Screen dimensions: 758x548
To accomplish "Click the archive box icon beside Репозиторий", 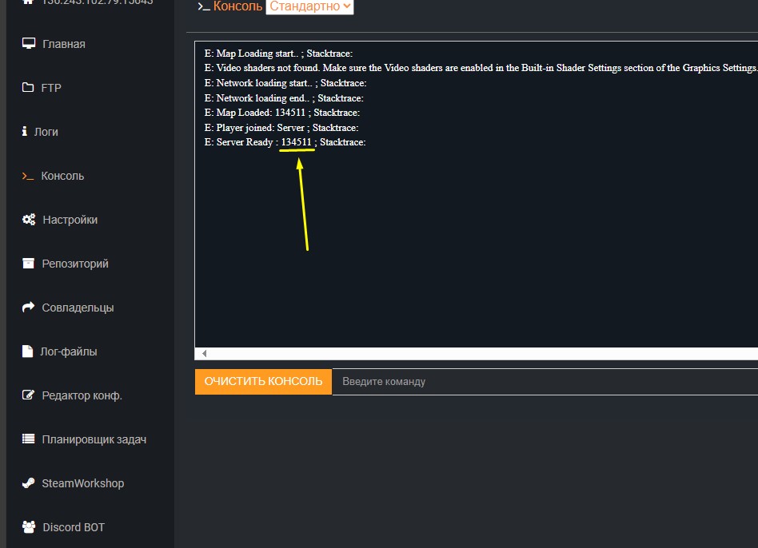I will 29,264.
